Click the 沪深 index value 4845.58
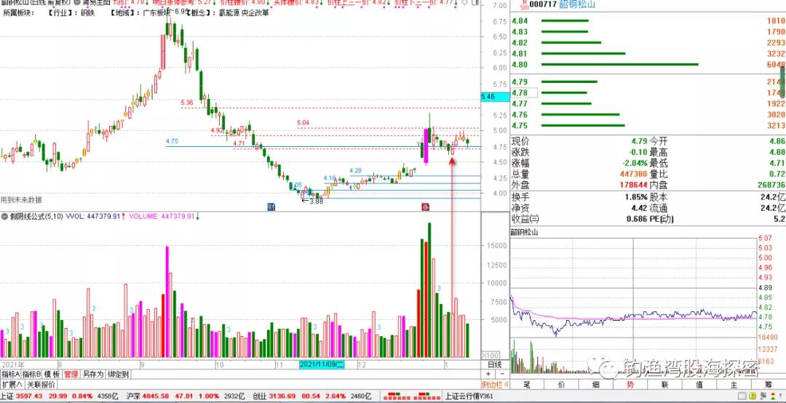Viewport: 786px width, 403px height. (156, 396)
